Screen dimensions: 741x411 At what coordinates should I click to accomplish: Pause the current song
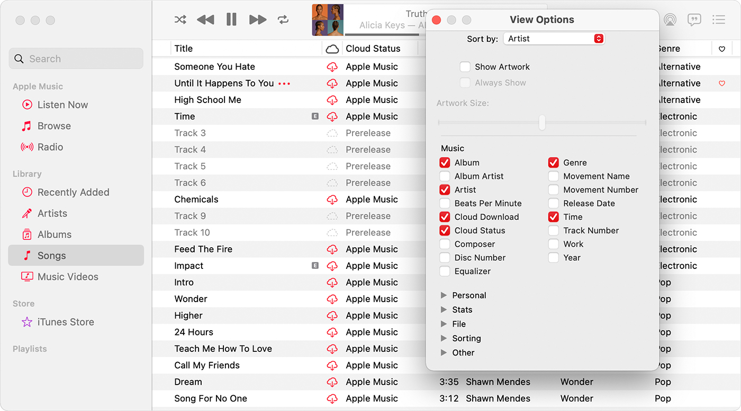pos(231,20)
